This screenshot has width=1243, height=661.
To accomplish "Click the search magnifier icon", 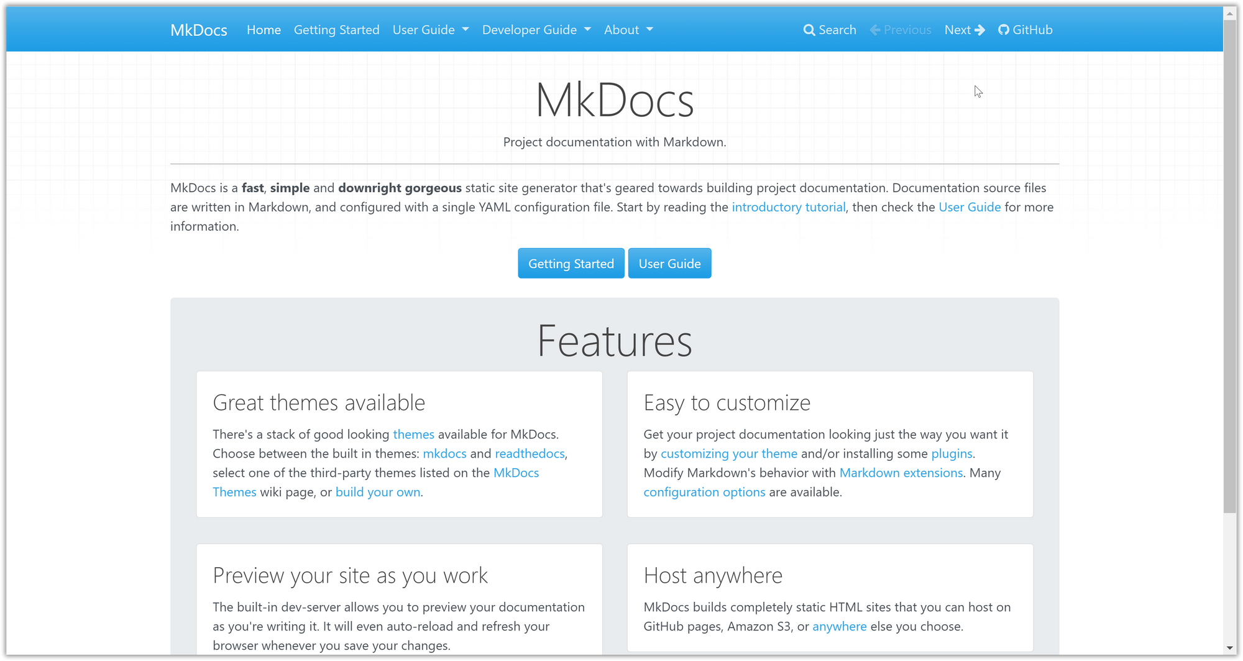I will tap(809, 30).
